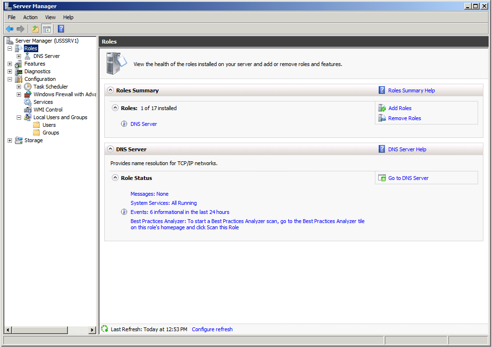Click the tree pane scroll left arrow
The height and width of the screenshot is (347, 492).
pyautogui.click(x=8, y=330)
